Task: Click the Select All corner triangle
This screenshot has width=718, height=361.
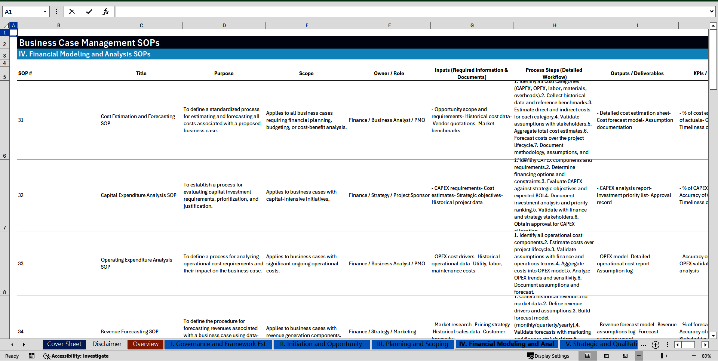Action: pyautogui.click(x=6, y=25)
